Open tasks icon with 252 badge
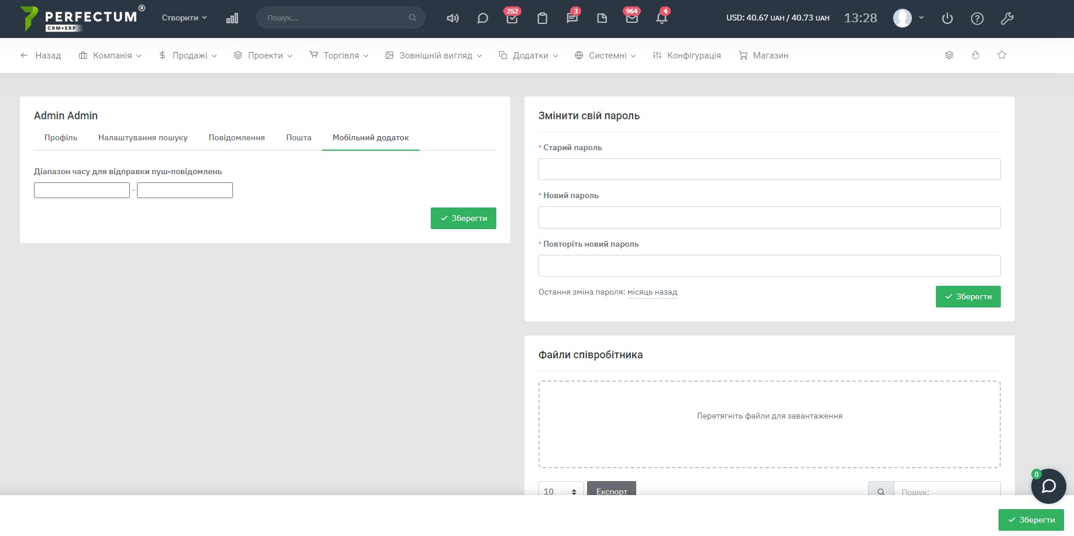The image size is (1074, 536). (512, 18)
